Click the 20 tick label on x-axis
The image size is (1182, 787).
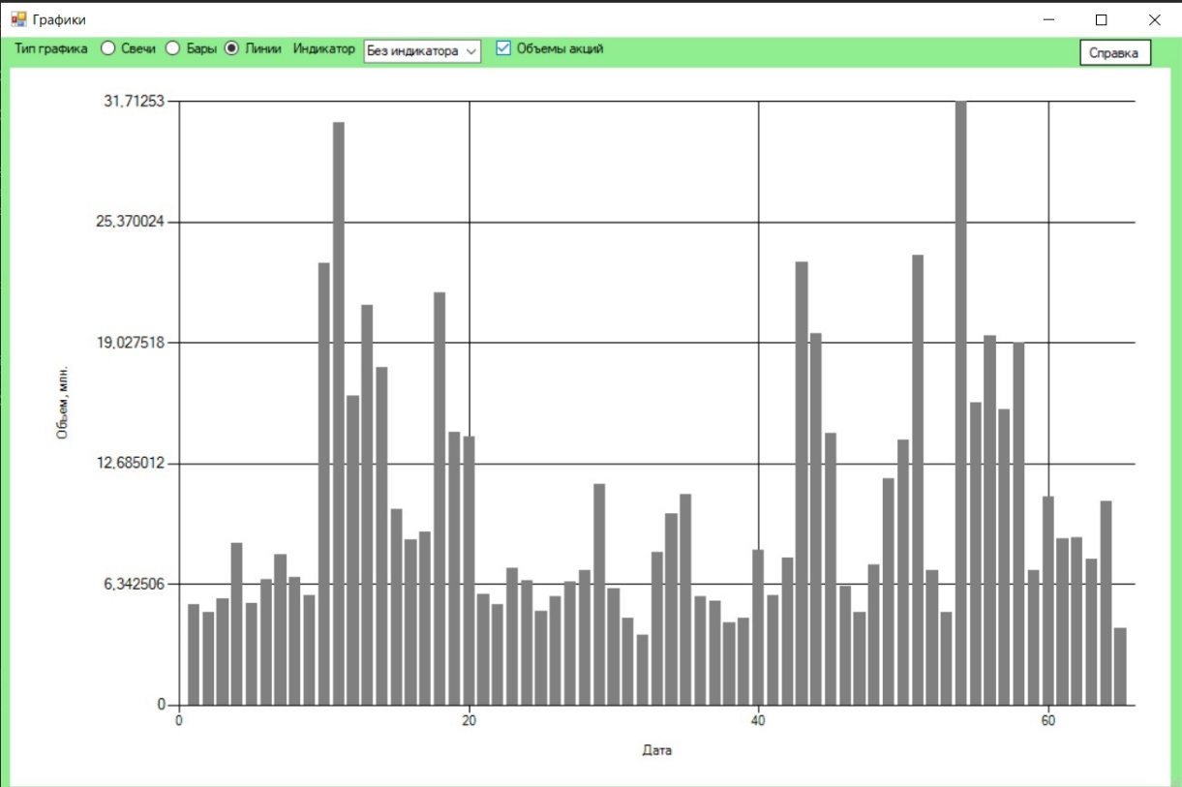(469, 720)
